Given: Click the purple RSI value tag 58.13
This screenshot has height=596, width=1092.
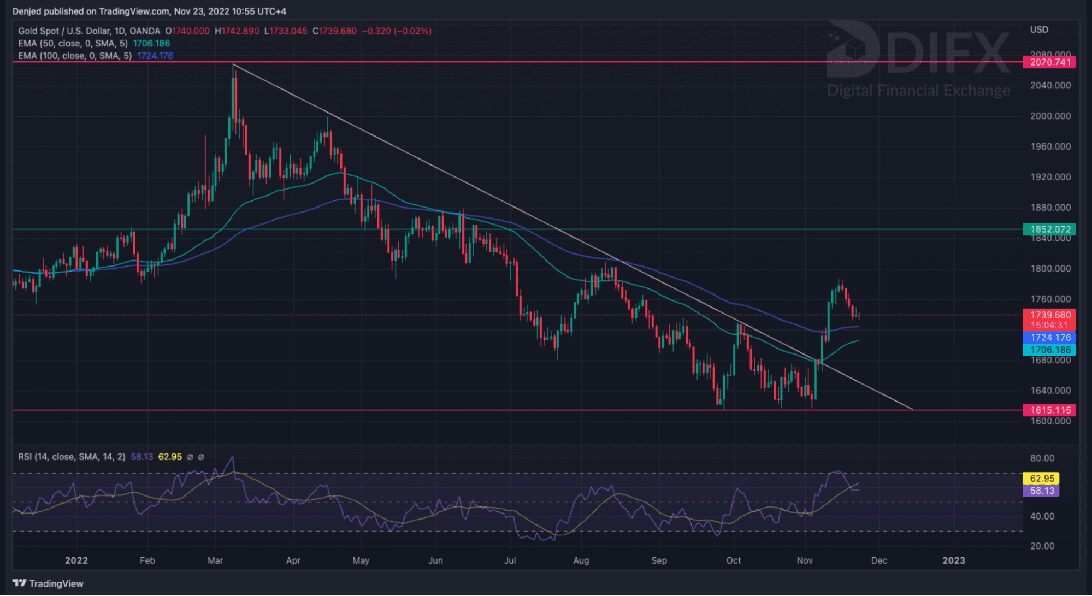Looking at the screenshot, I should coord(1041,491).
